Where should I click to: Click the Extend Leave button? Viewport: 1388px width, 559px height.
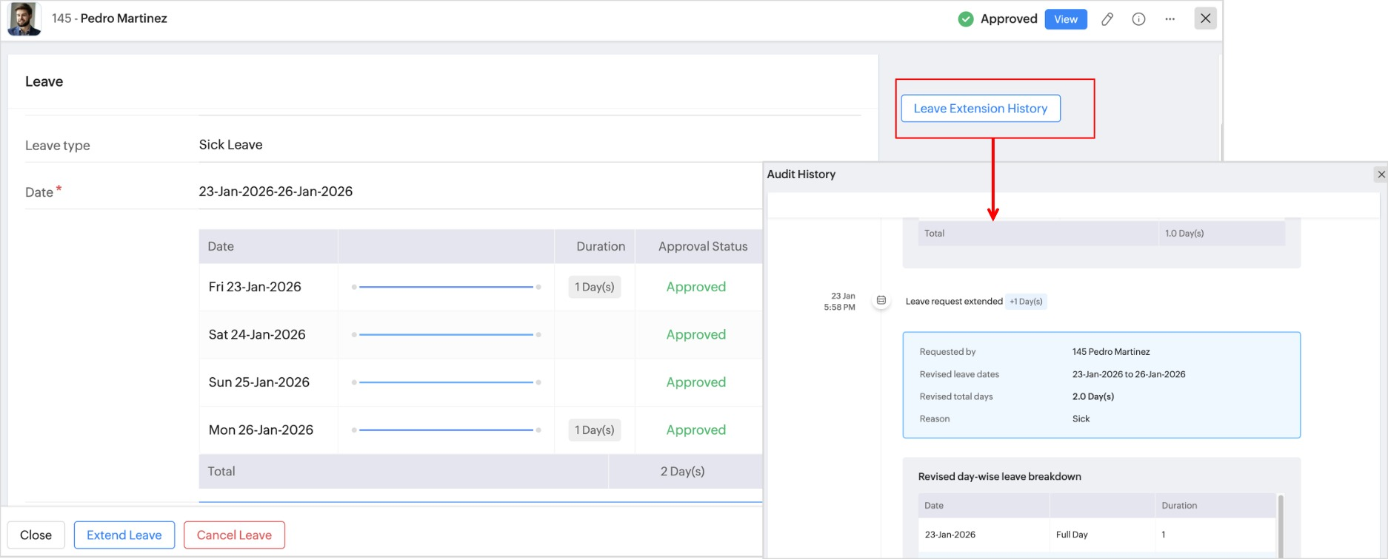(x=124, y=535)
